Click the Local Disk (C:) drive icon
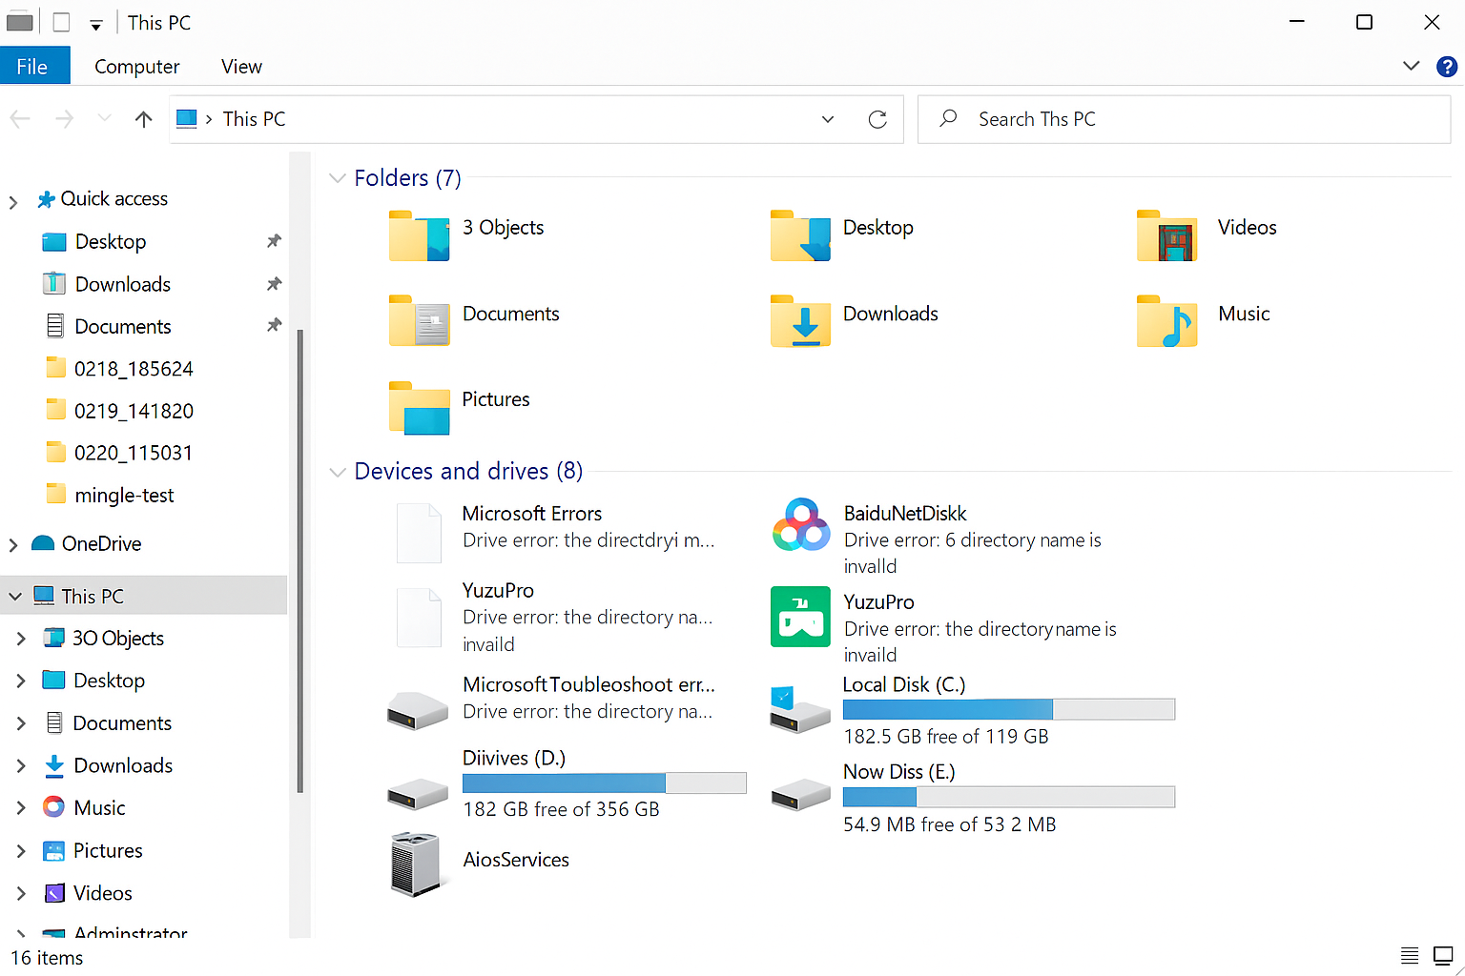Screen dimensions: 1465x976 pos(800,710)
